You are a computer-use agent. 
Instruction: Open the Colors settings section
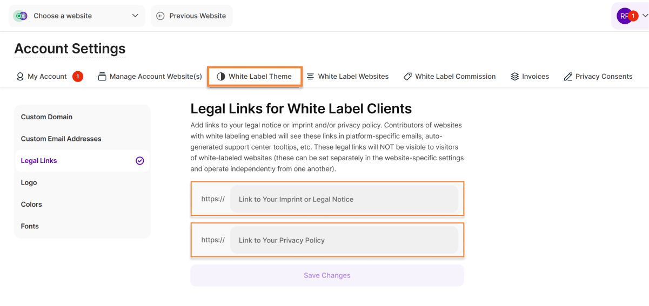pos(31,205)
